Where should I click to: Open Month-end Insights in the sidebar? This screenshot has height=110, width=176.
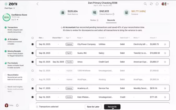[15, 89]
